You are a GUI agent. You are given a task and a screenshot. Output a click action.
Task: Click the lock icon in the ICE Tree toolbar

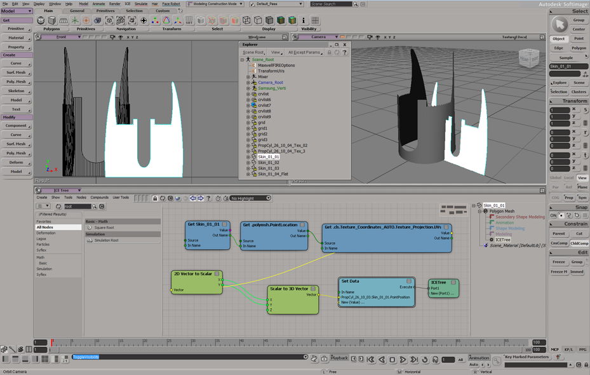(155, 198)
